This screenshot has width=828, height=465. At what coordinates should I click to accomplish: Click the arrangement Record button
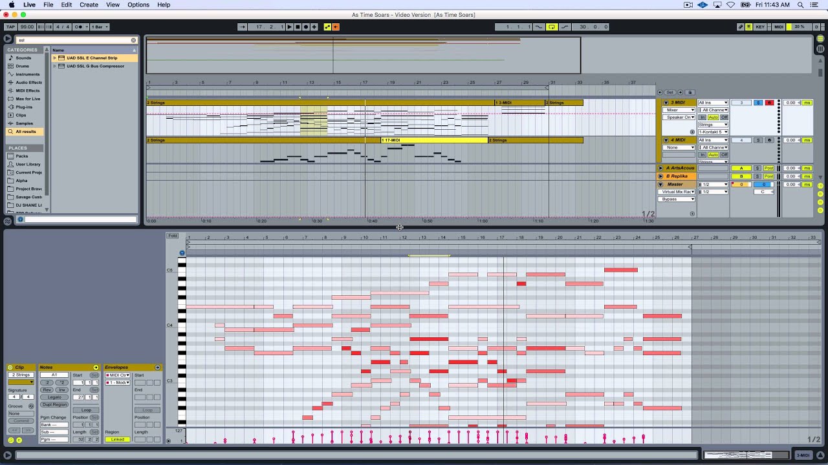click(306, 26)
